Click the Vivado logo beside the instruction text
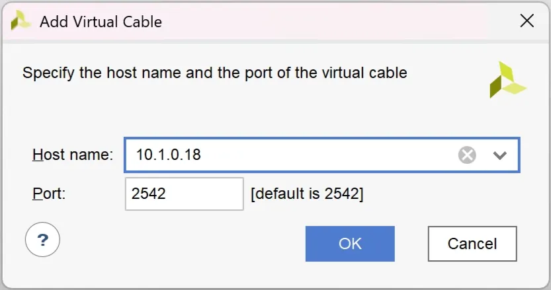 pyautogui.click(x=507, y=80)
